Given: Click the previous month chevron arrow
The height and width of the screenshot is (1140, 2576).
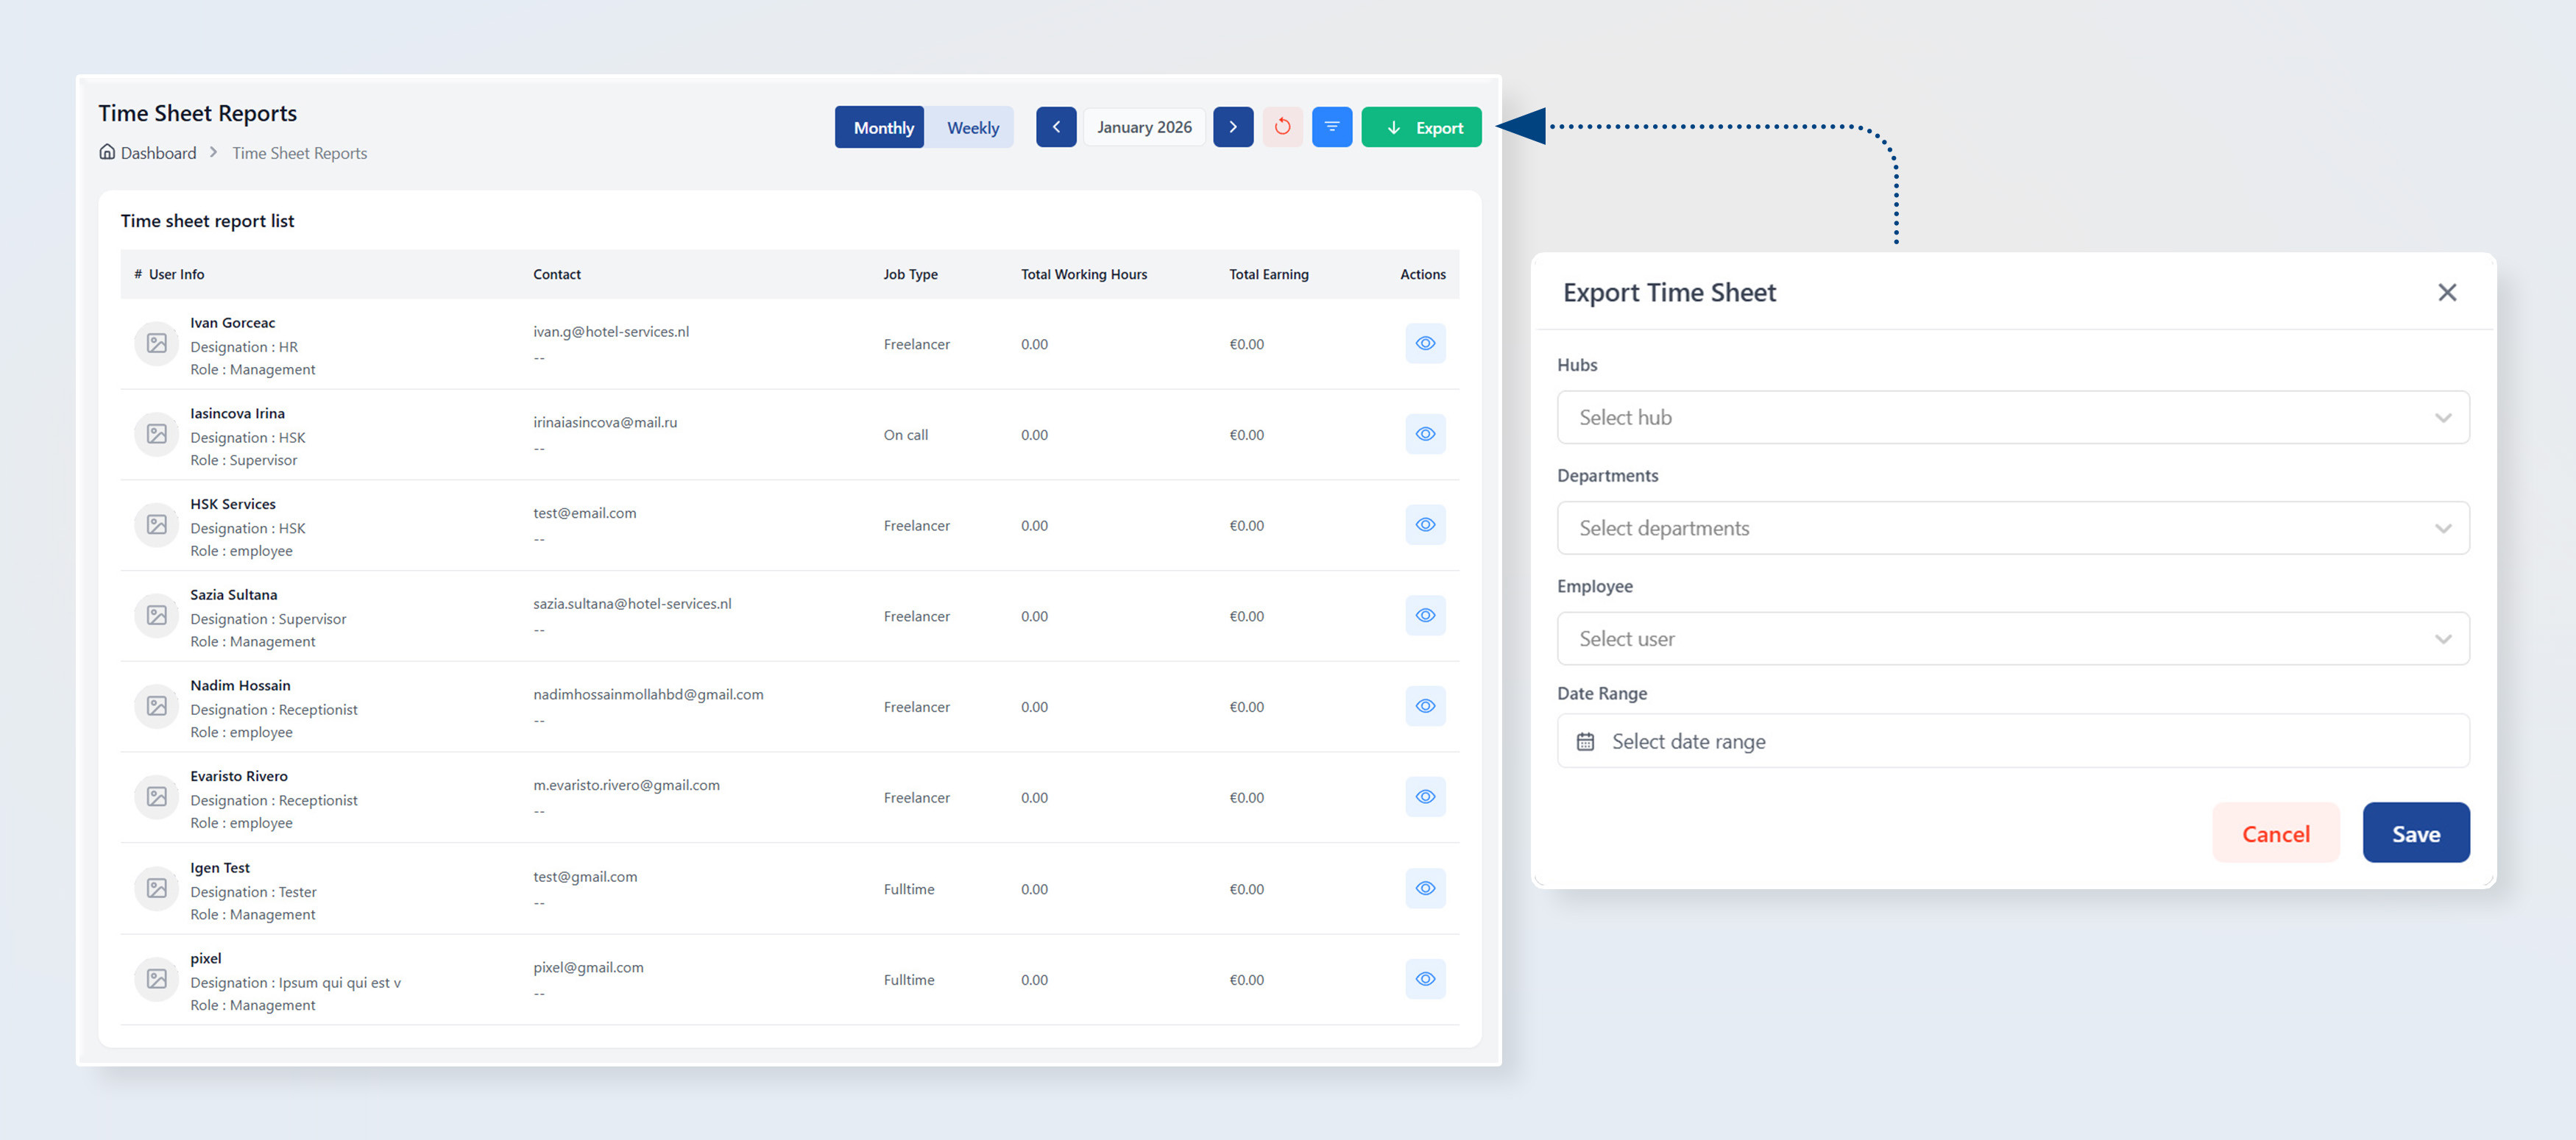Looking at the screenshot, I should [x=1056, y=127].
